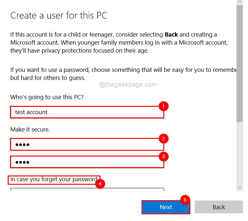
Task: Click the red number 1 badge
Action: [163, 106]
